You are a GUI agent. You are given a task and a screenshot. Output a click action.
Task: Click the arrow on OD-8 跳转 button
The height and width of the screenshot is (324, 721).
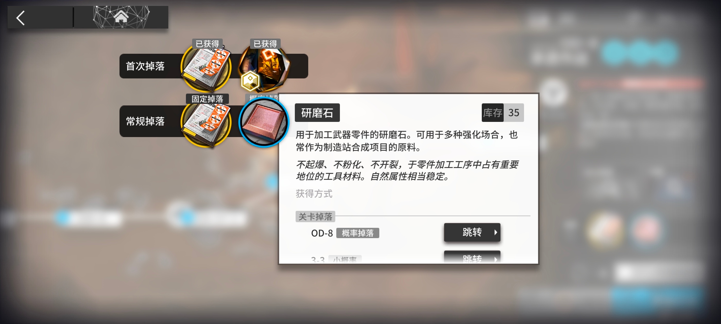coord(496,232)
